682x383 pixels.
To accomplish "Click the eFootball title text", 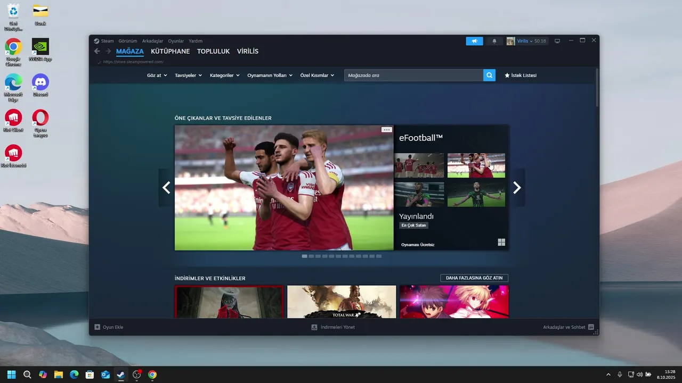I will tap(421, 138).
